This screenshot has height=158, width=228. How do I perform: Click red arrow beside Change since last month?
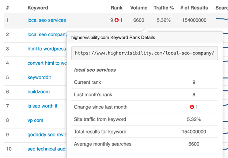[x=192, y=107]
